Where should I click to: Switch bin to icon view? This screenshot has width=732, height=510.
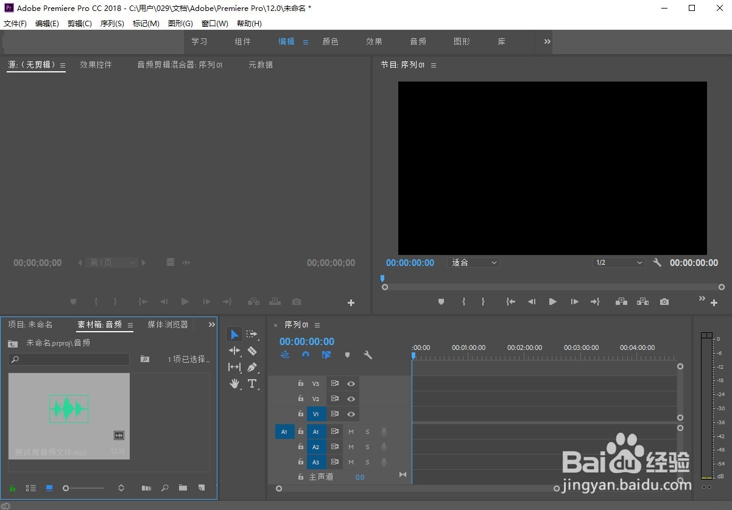[x=49, y=488]
